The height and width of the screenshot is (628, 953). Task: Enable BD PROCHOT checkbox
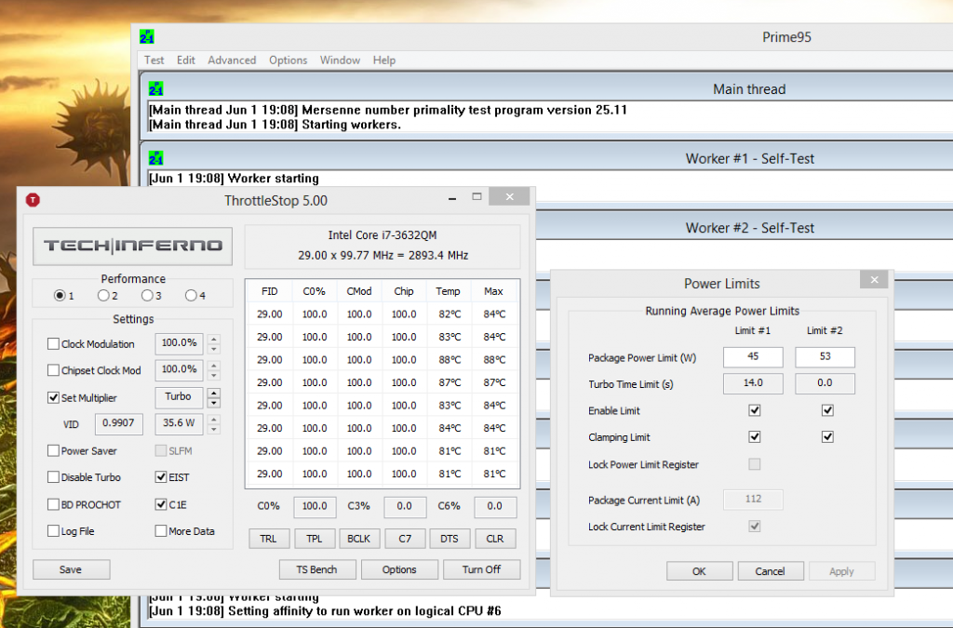(x=53, y=504)
